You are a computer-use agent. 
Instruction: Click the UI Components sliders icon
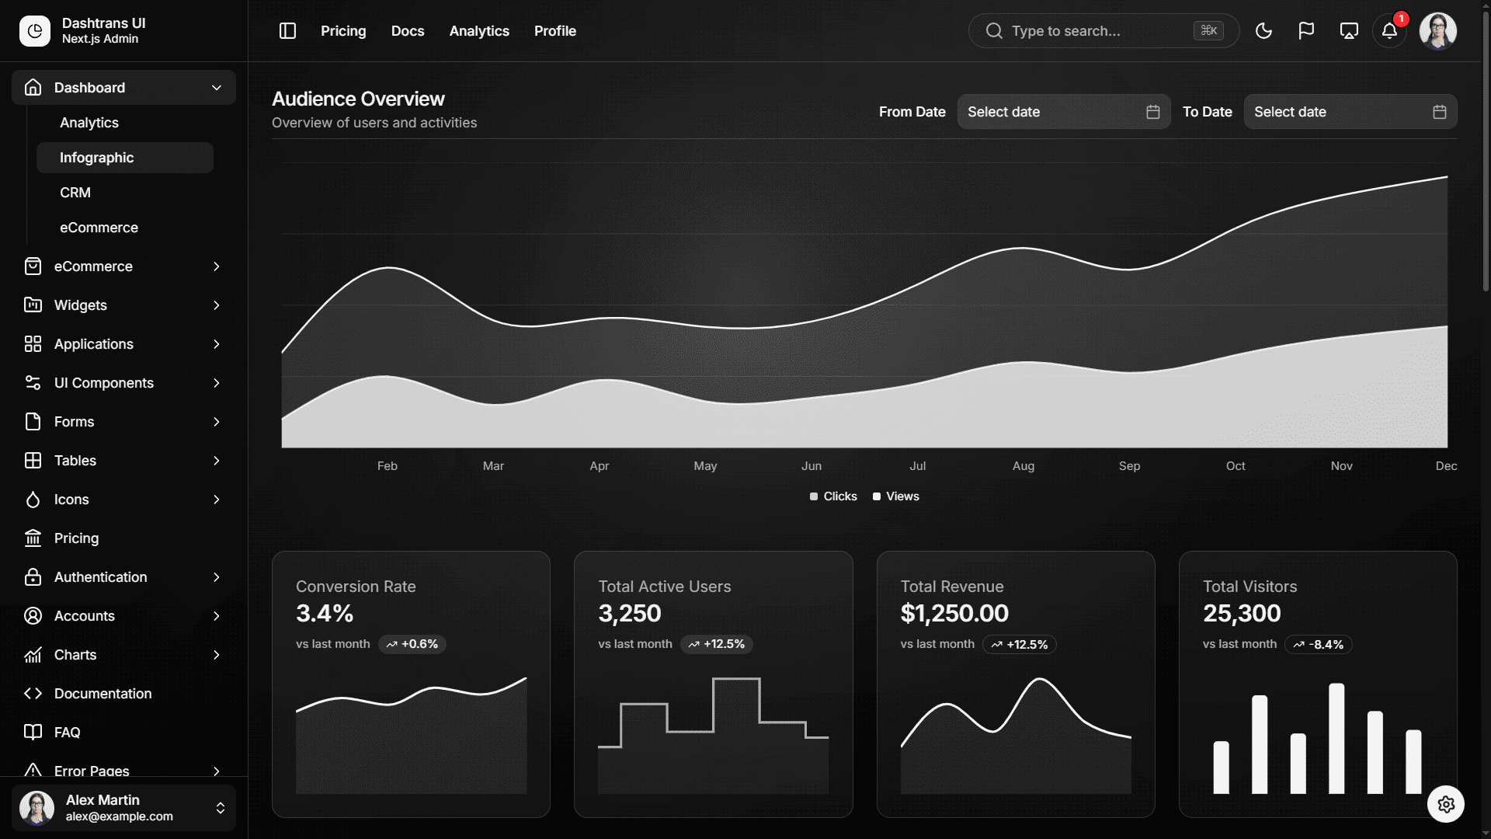(33, 383)
